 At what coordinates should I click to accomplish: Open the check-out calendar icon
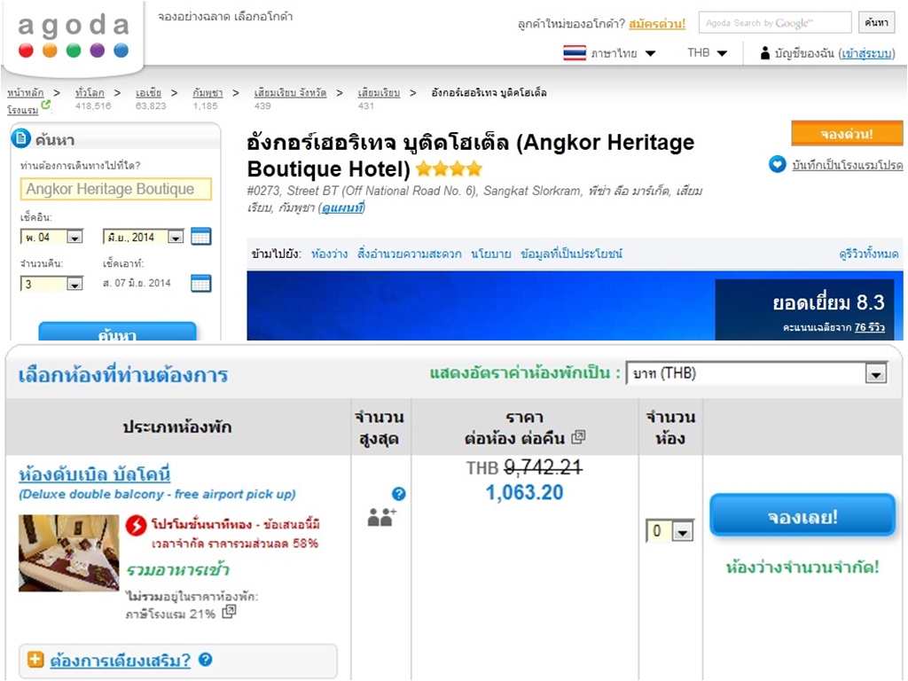(x=201, y=284)
